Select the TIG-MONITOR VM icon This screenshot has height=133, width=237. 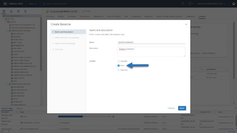(x=12, y=51)
